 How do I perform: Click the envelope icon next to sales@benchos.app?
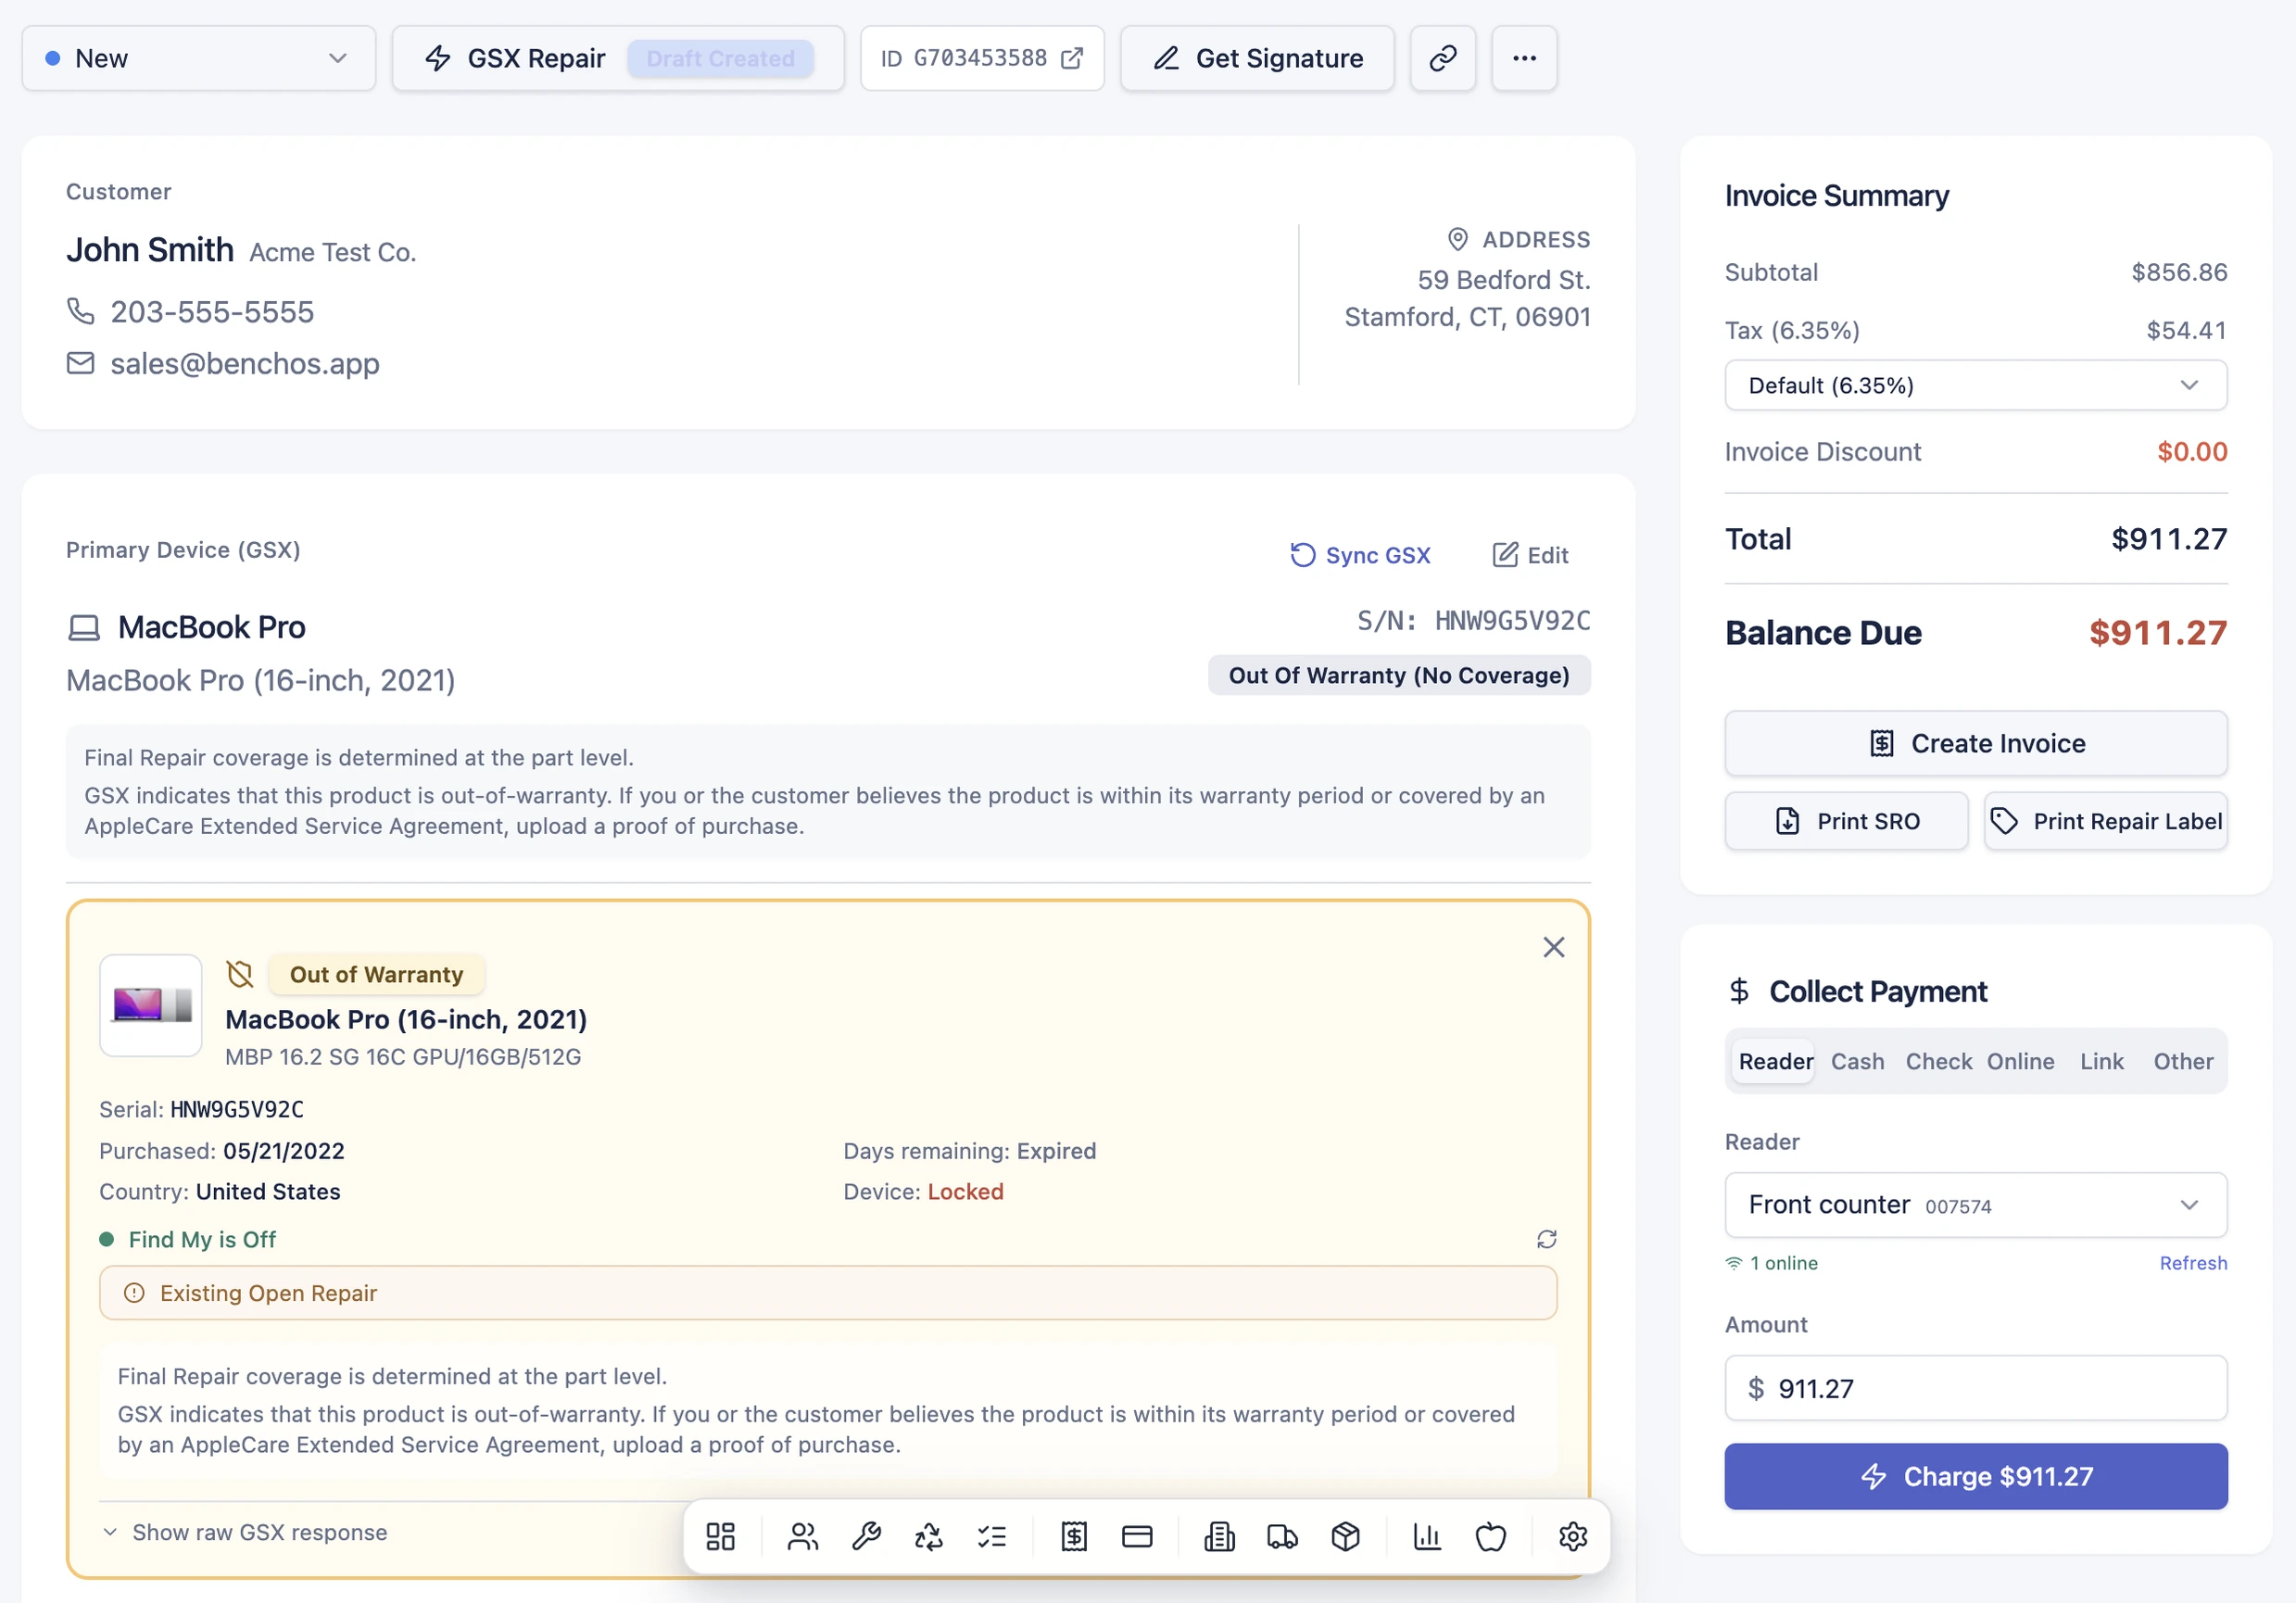(x=80, y=363)
